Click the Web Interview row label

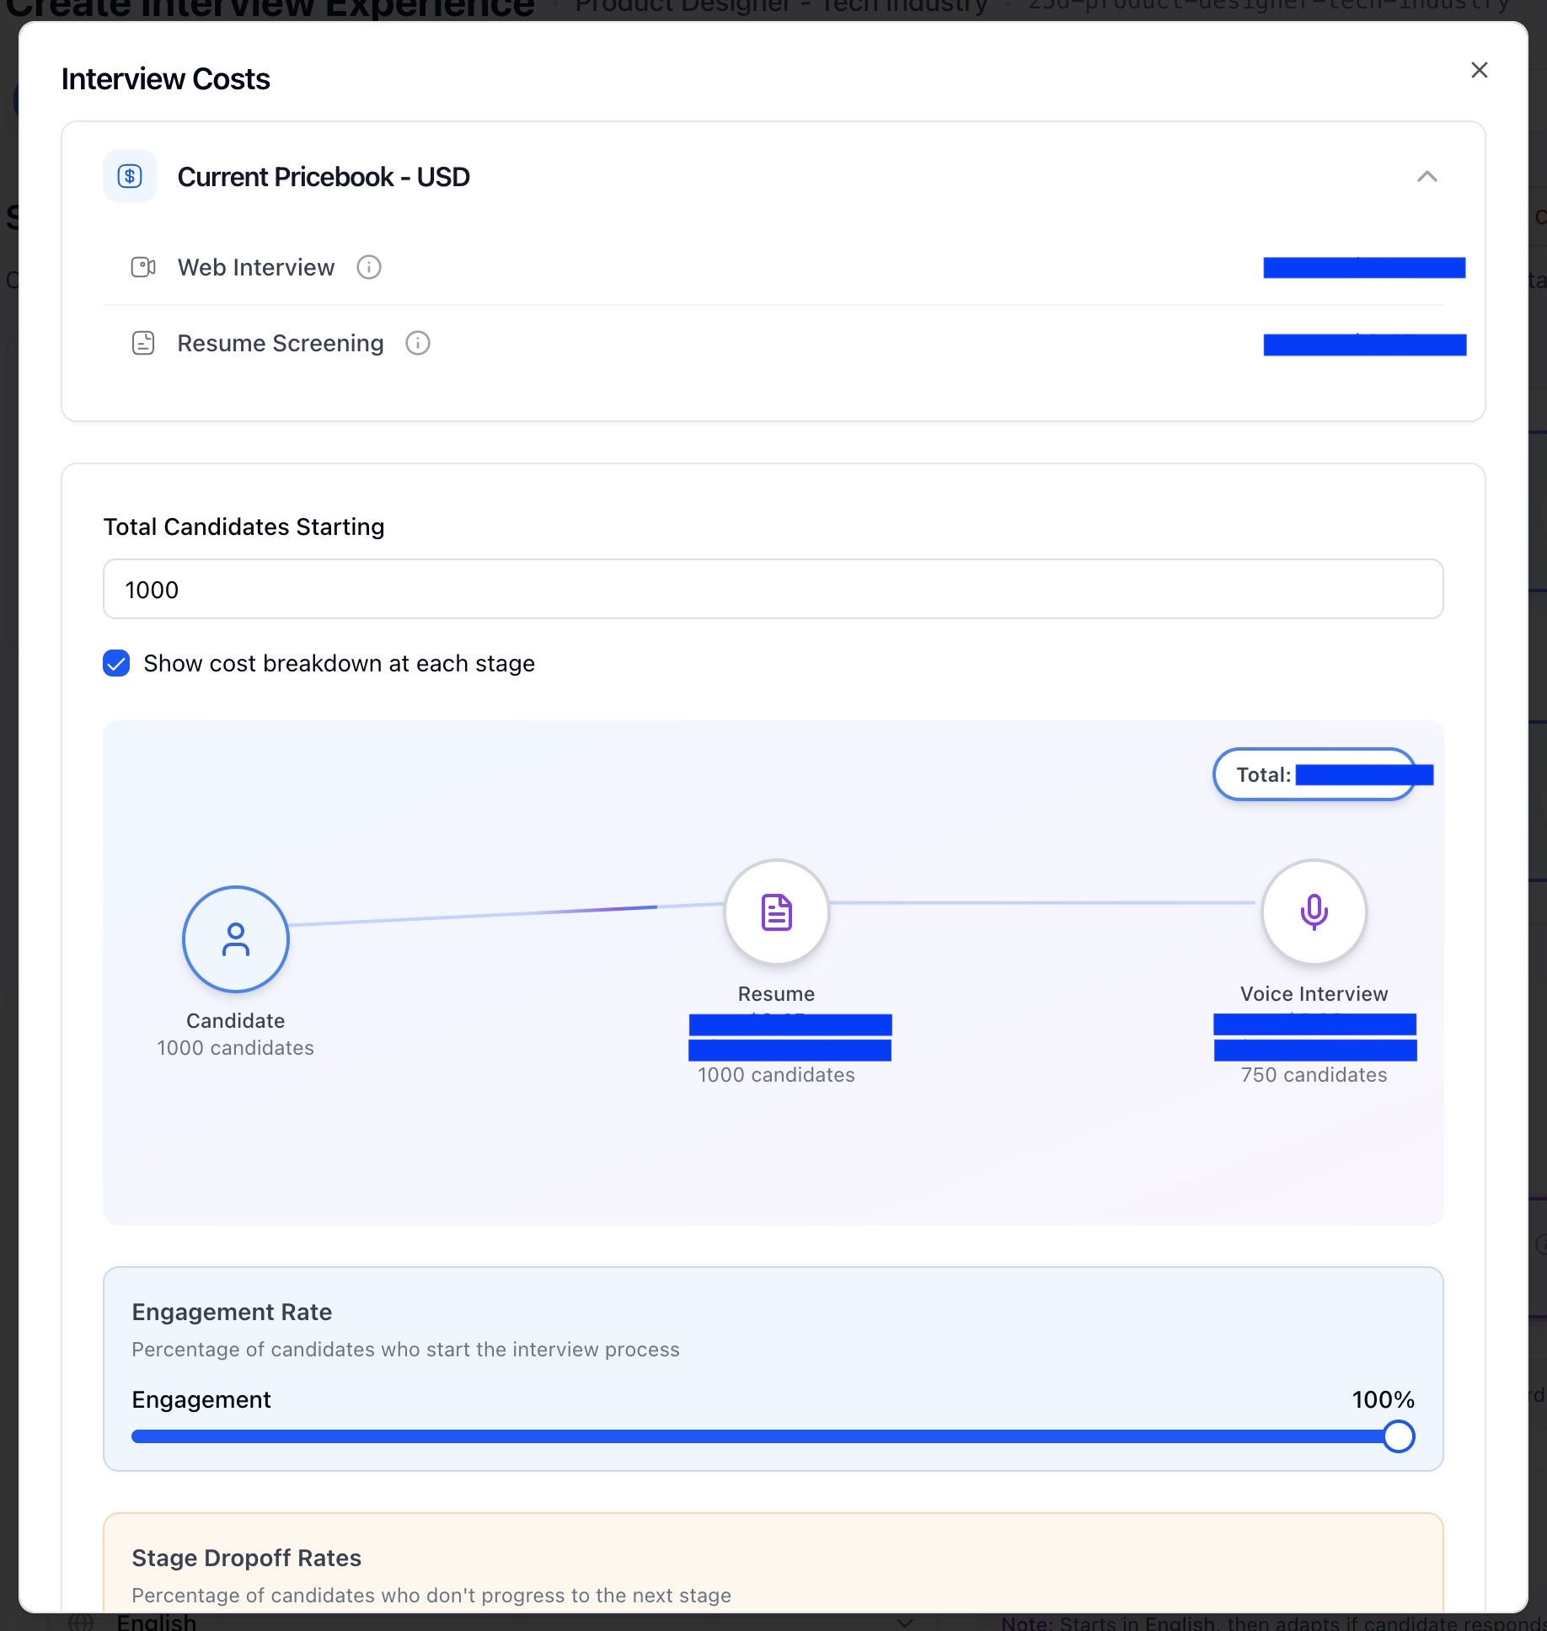tap(256, 267)
